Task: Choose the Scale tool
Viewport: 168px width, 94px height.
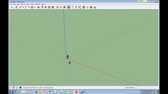Action: point(53,7)
